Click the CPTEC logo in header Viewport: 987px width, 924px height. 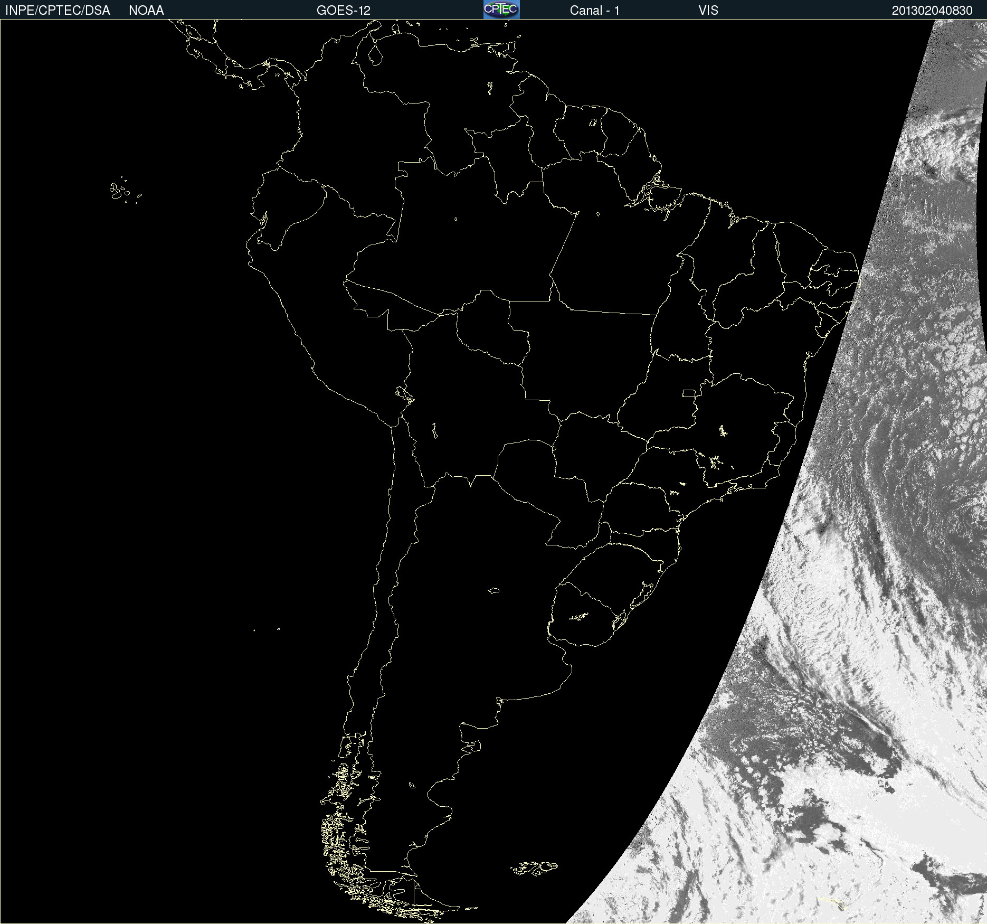click(x=501, y=10)
